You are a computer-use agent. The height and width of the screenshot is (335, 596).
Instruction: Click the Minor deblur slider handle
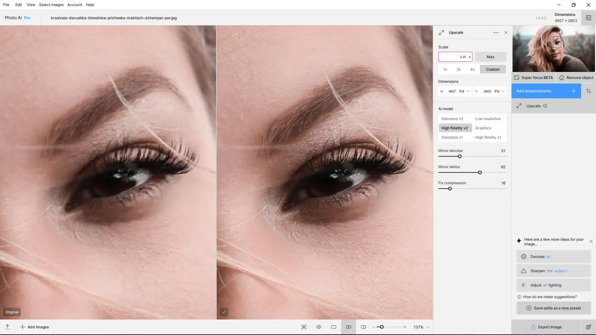click(x=480, y=172)
